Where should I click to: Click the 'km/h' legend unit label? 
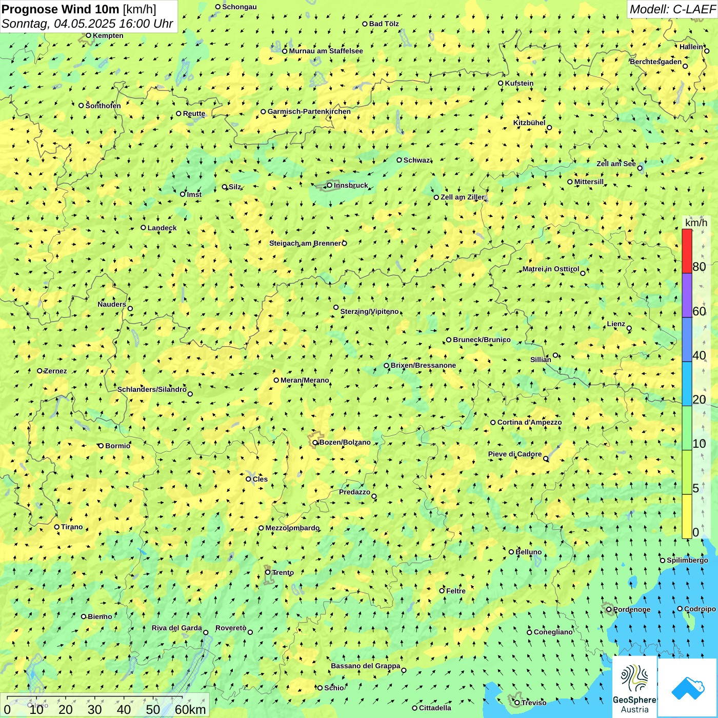(696, 223)
